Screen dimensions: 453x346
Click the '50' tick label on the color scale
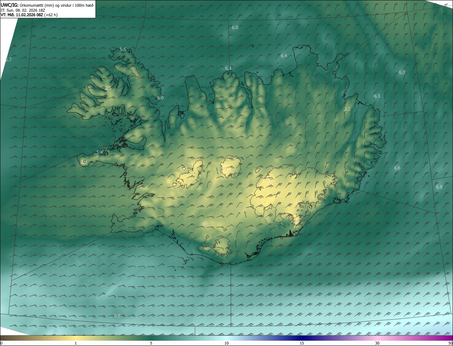(x=450, y=343)
